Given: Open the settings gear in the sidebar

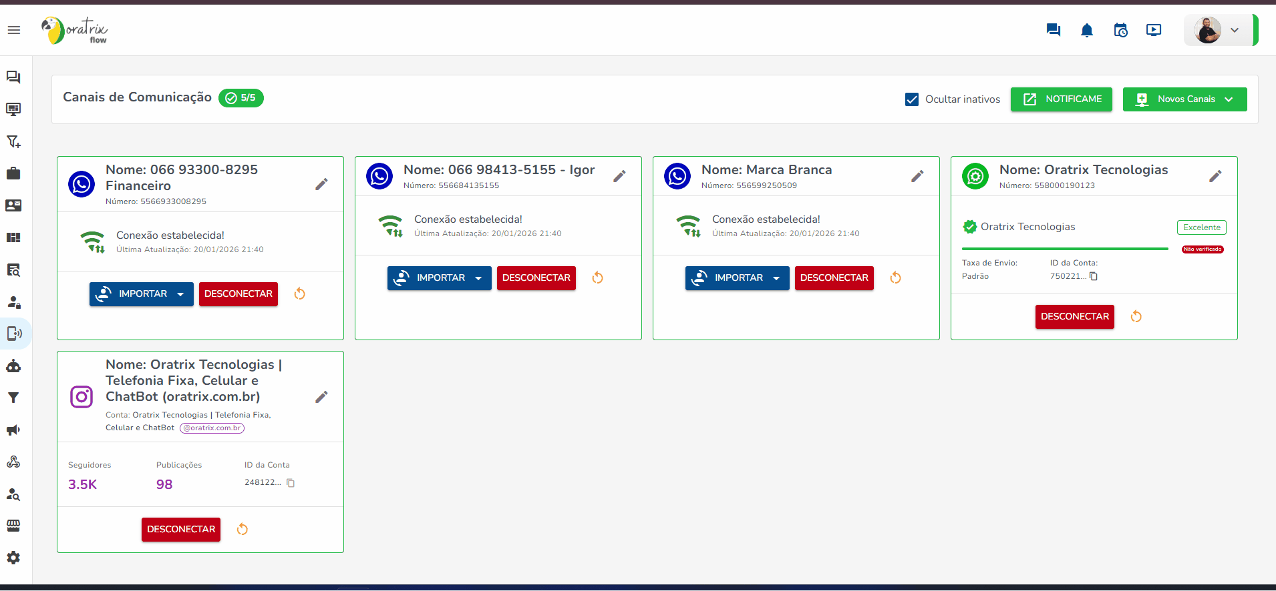Looking at the screenshot, I should [x=13, y=558].
